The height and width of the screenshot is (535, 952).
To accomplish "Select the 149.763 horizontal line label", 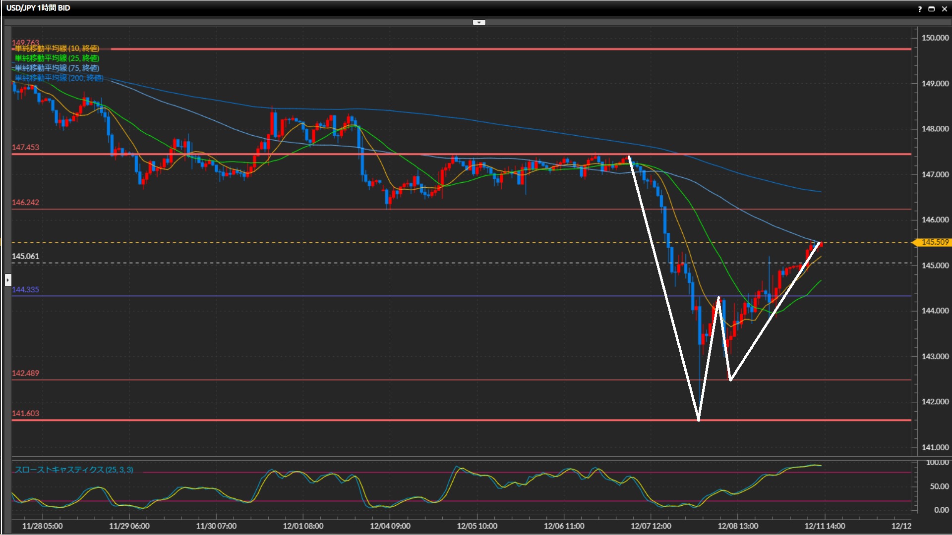I will click(x=25, y=43).
